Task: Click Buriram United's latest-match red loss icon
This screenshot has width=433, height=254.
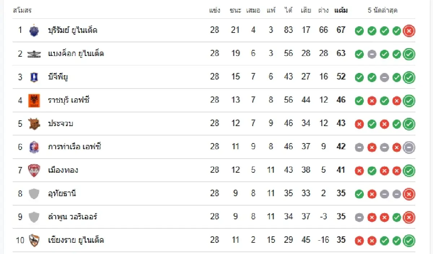Action: [x=409, y=31]
